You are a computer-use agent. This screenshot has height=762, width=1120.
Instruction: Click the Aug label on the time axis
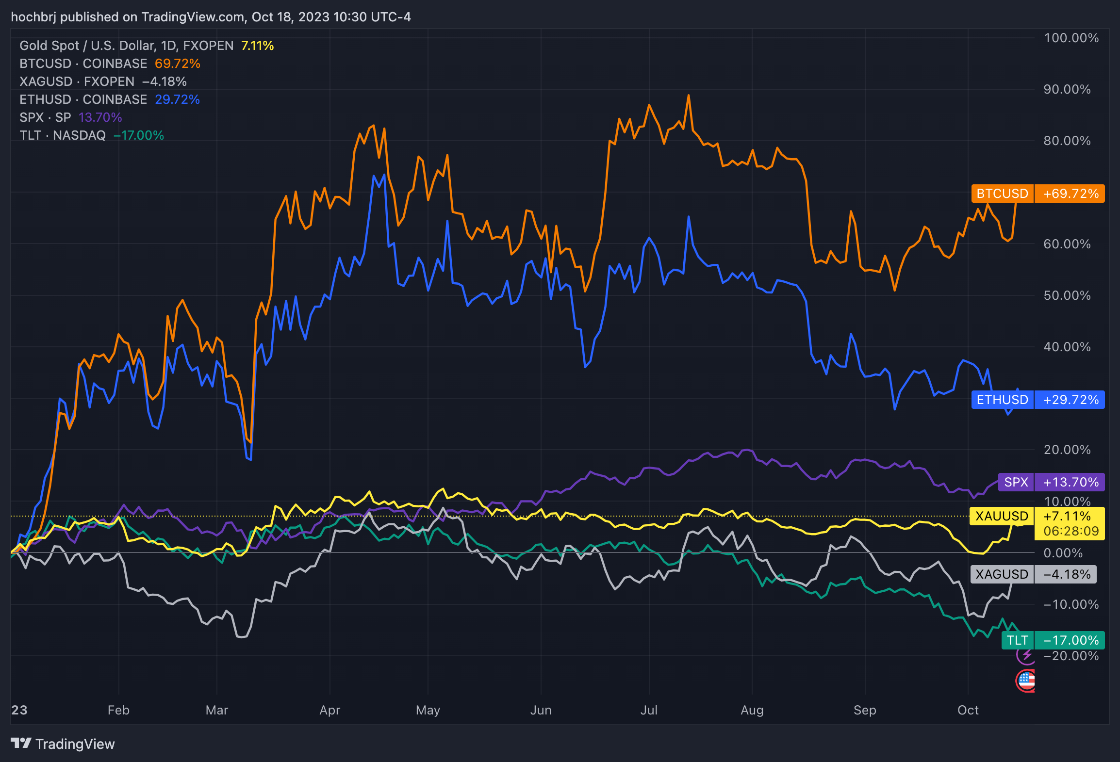[752, 710]
